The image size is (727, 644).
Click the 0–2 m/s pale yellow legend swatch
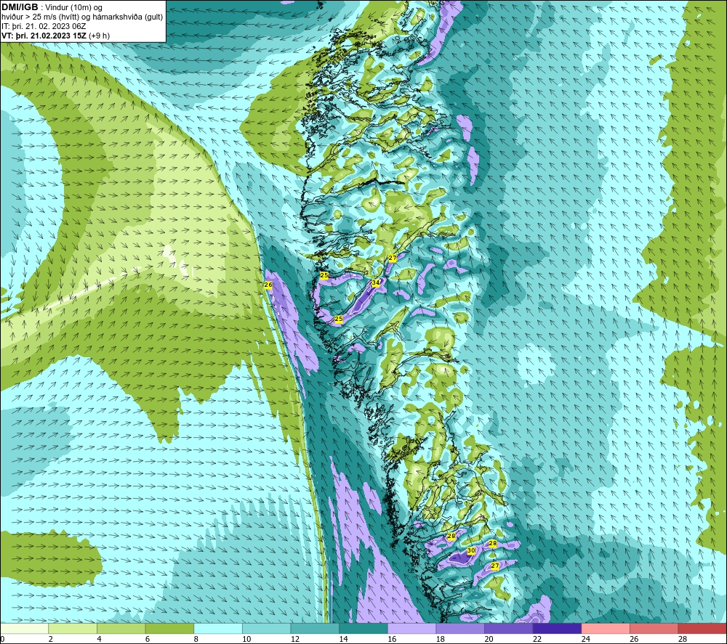click(24, 629)
